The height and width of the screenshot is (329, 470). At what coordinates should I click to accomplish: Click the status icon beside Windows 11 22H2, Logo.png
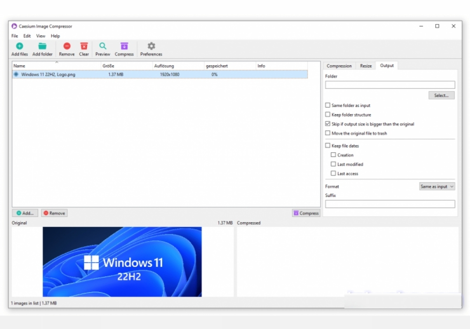(x=16, y=74)
